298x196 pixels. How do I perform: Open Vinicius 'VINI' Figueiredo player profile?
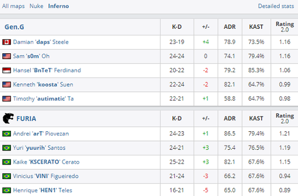[46, 176]
